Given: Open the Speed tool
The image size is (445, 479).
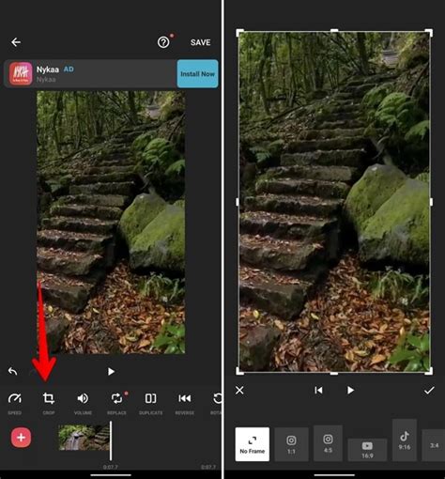Looking at the screenshot, I should 15,403.
